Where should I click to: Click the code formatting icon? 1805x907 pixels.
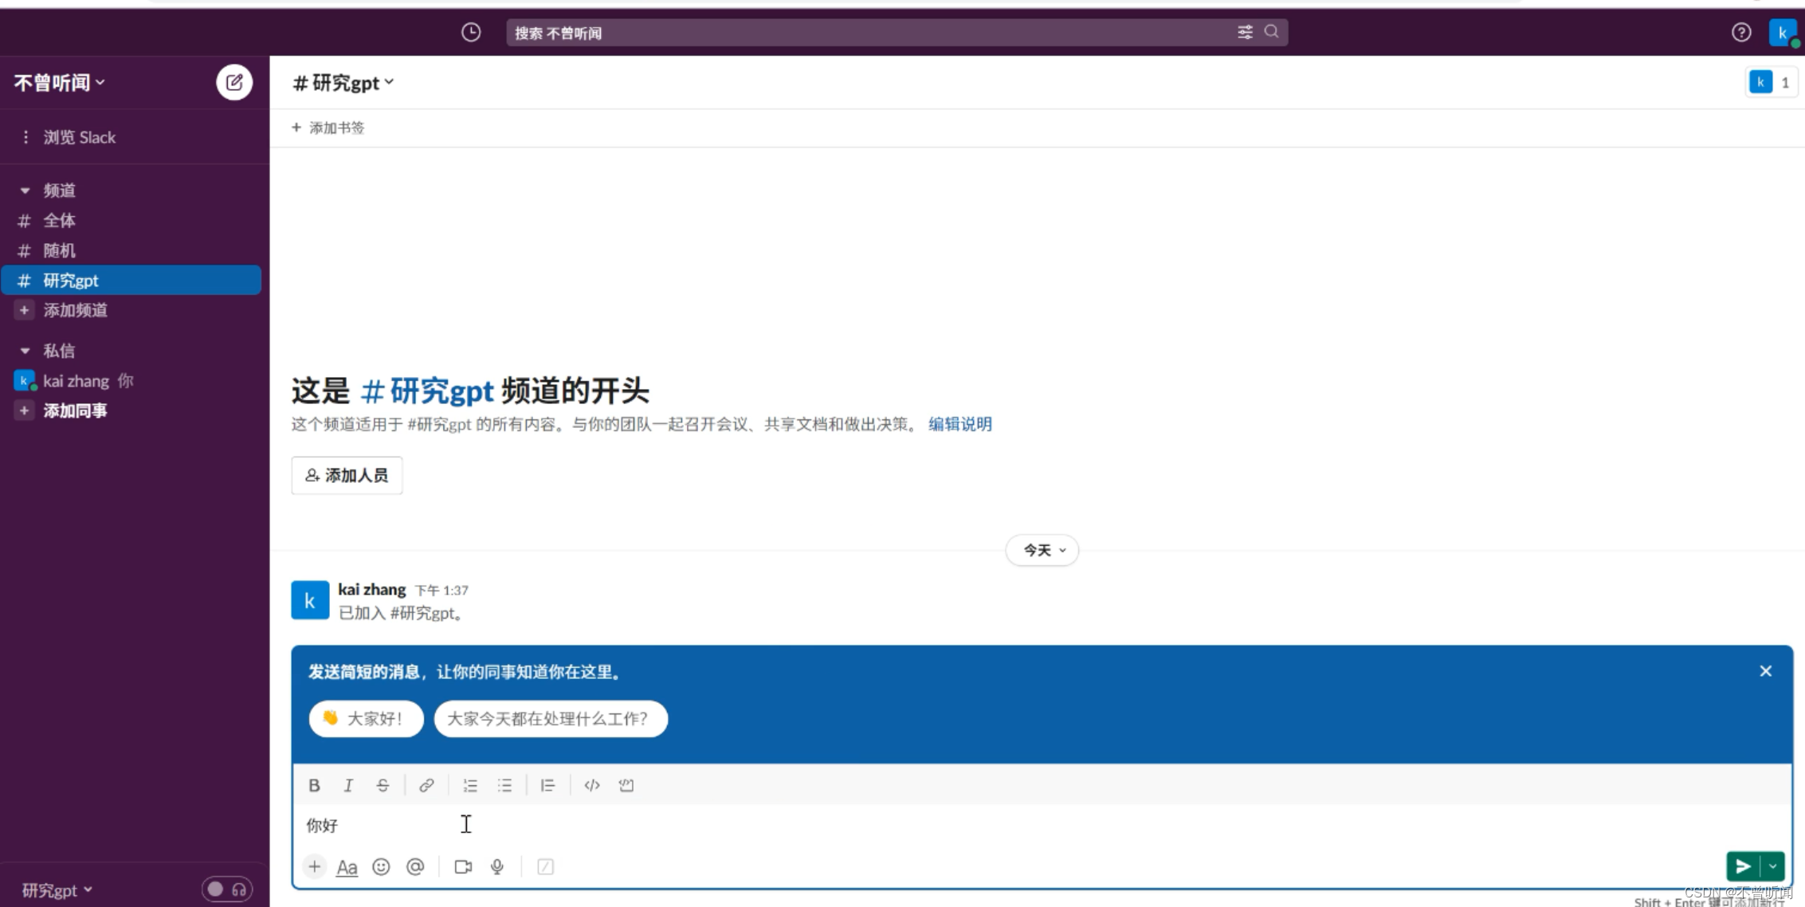591,785
